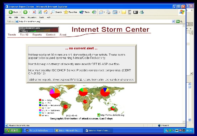197x136 pixels.
Task: Click the Africa pie chart on map
Action: (x=85, y=101)
